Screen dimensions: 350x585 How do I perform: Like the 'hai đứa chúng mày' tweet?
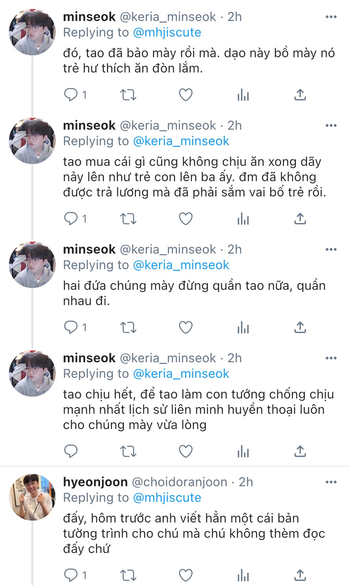click(186, 328)
